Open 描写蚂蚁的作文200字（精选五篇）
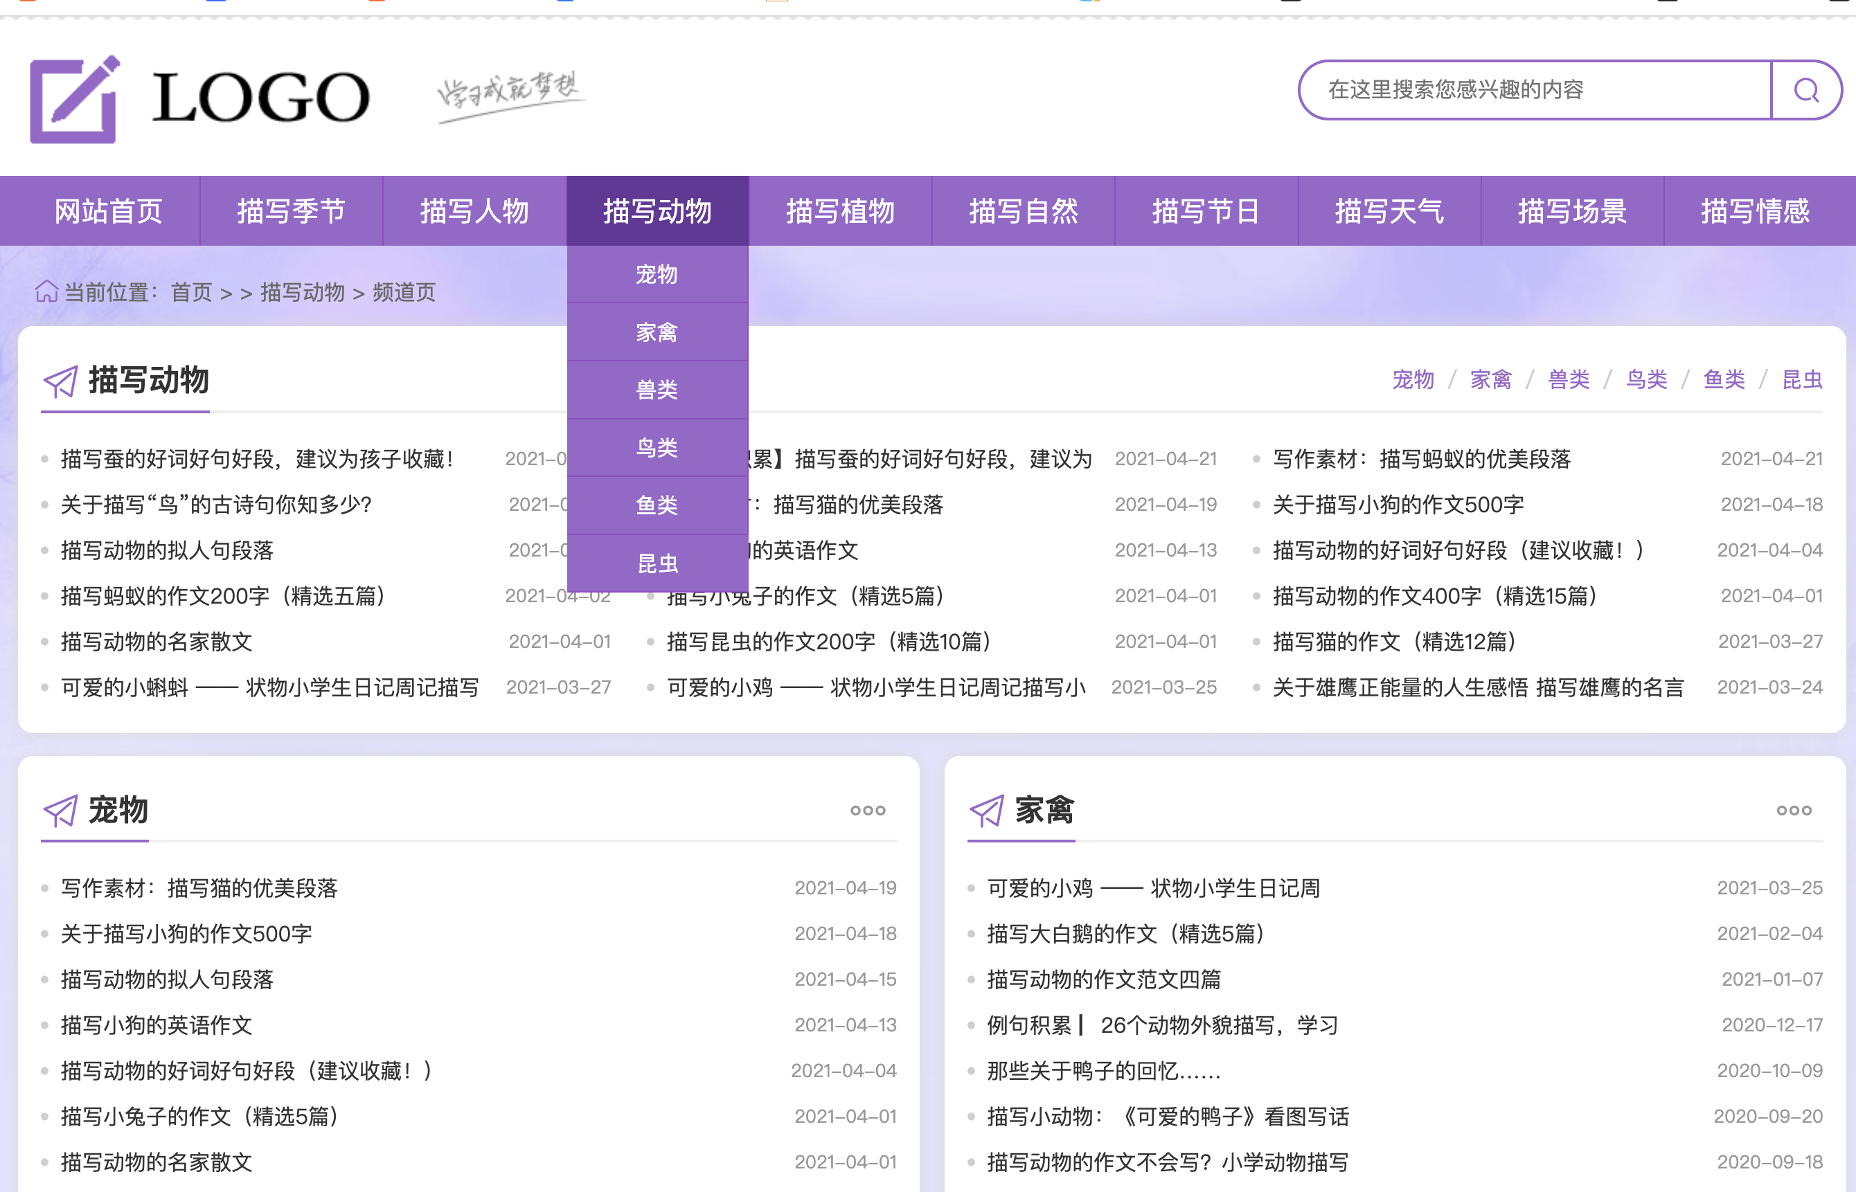This screenshot has height=1192, width=1856. (224, 596)
